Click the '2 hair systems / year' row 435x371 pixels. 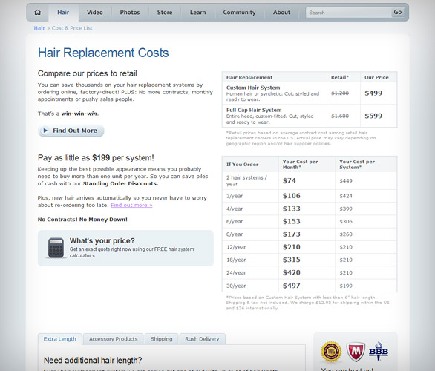tap(310, 181)
